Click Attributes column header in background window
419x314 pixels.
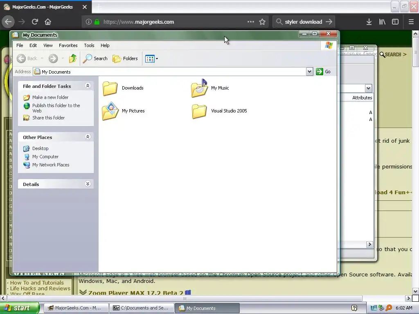tap(362, 98)
